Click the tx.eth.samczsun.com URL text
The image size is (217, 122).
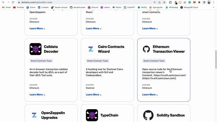[x=170, y=75]
